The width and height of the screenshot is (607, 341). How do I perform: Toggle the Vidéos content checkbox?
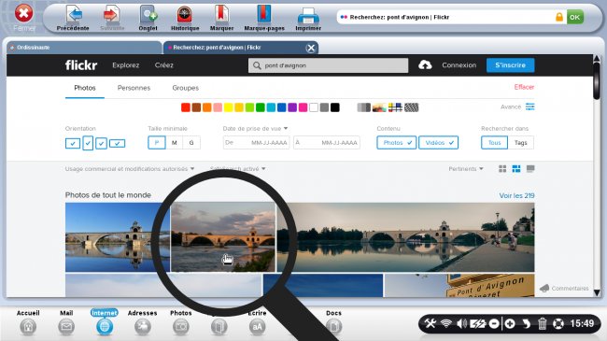tap(439, 143)
